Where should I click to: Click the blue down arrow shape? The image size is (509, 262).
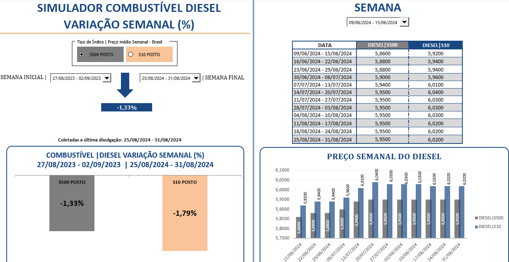(125, 85)
